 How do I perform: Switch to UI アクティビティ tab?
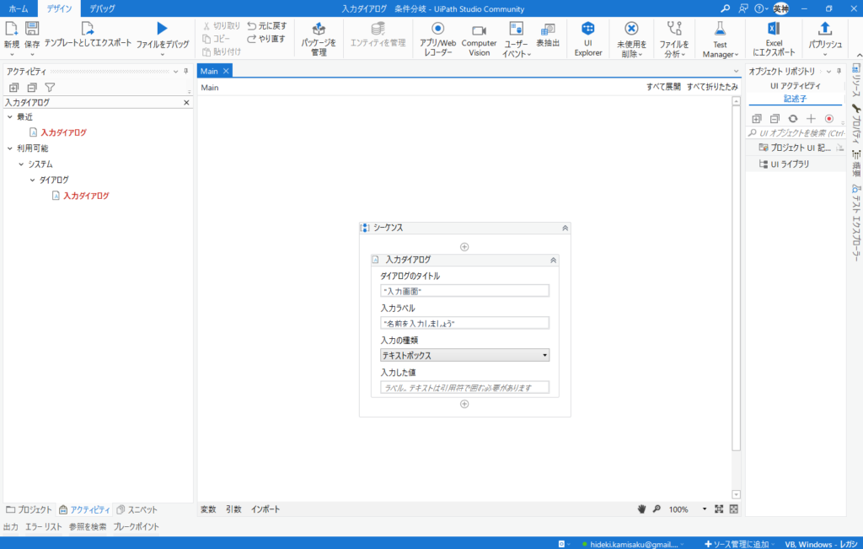(x=795, y=85)
